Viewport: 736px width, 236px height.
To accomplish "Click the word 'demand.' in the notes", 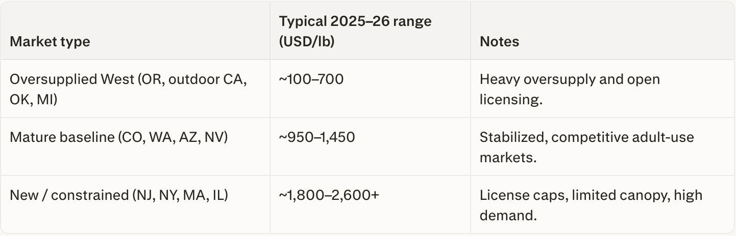I will [508, 215].
